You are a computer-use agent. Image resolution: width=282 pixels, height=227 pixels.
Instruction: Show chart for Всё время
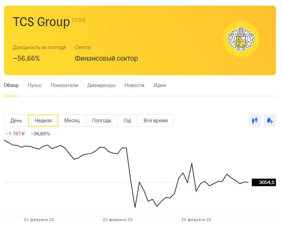click(x=155, y=121)
